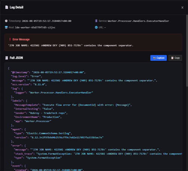Screen dimensions: 188x171
Task: Close the Log Detail dialog
Action: (x=182, y=8)
